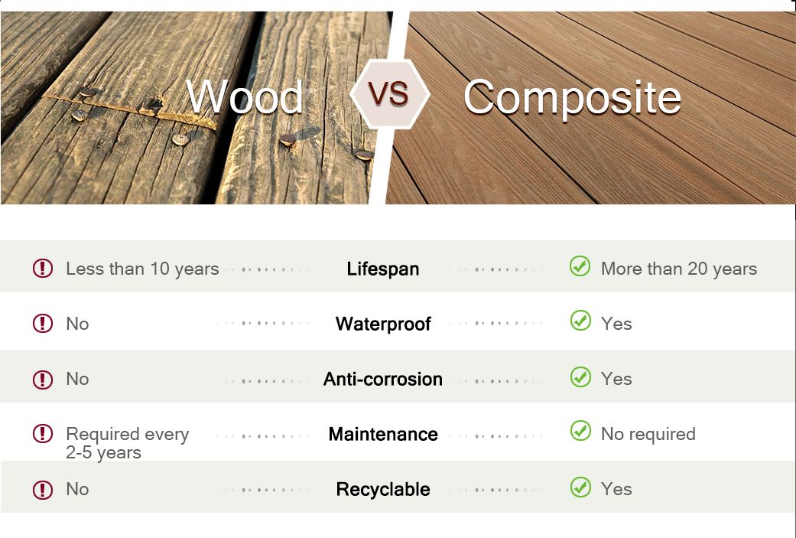Click the warning icon beside Required every 2-5 years
This screenshot has height=538, width=796.
coord(43,434)
